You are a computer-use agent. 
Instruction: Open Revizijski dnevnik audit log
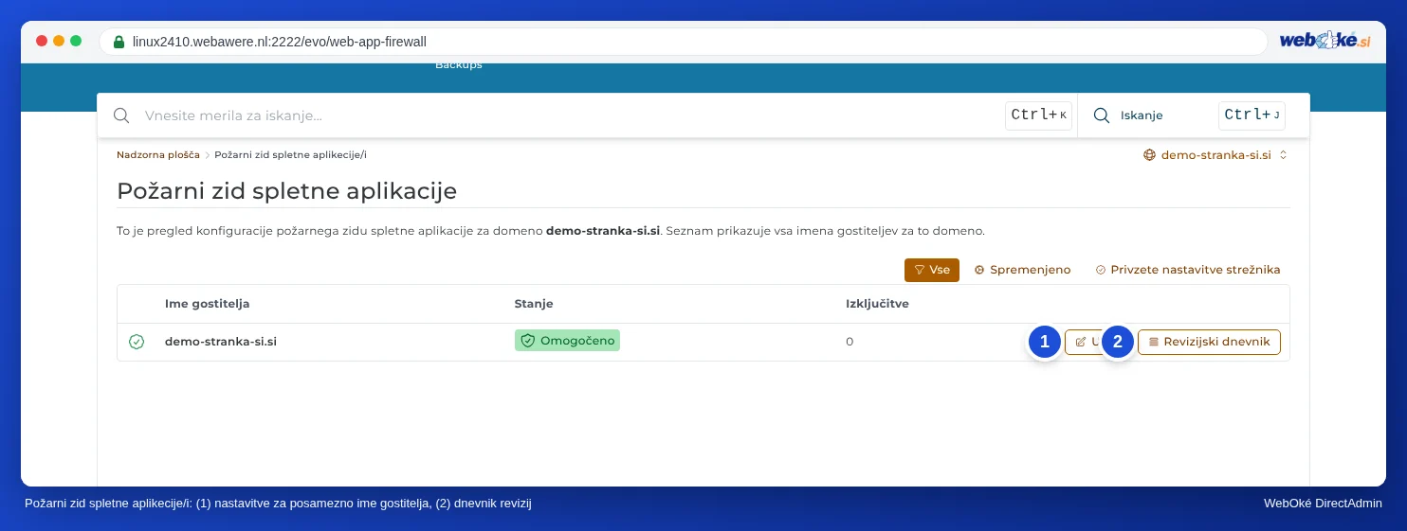point(1209,342)
